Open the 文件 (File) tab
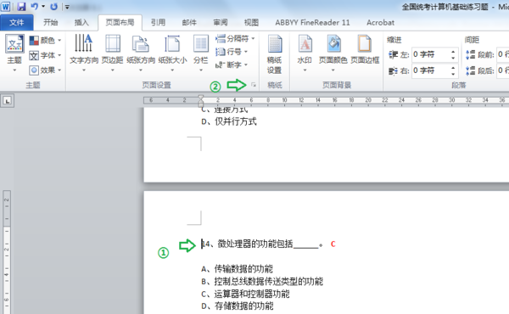 (x=17, y=22)
